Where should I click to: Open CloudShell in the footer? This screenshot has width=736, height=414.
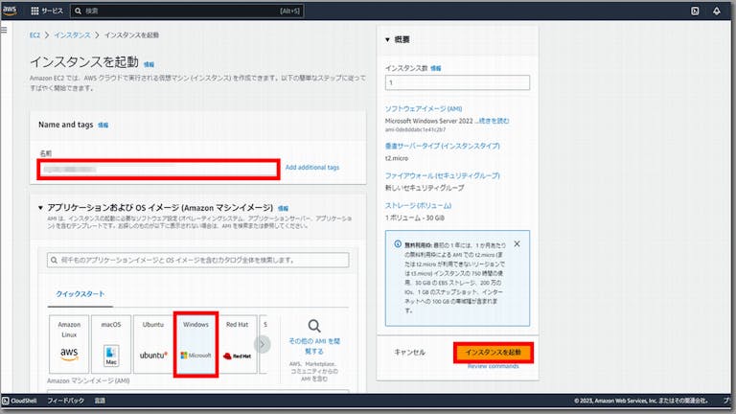19,401
